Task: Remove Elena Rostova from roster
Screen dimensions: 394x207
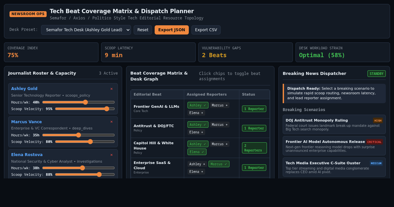Action: (111, 155)
